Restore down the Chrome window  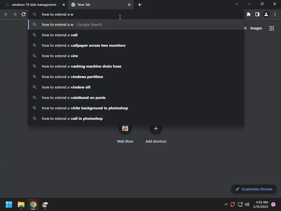[262, 4]
